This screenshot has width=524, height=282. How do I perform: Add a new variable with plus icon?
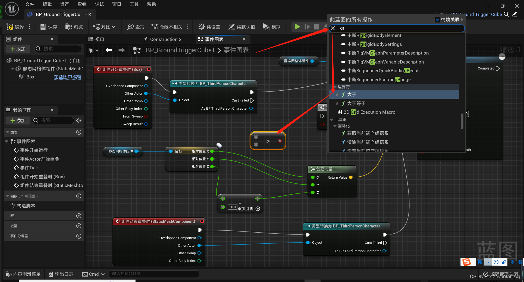click(79, 226)
